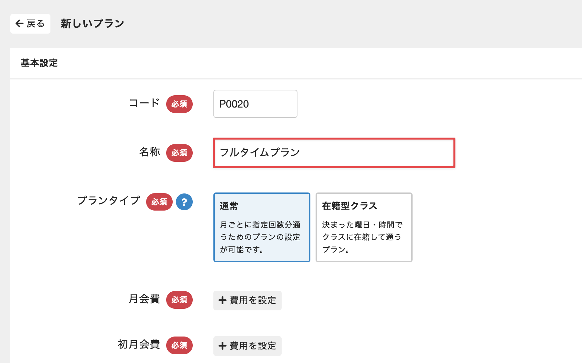Click the 必須 badge beside 月会費

179,300
